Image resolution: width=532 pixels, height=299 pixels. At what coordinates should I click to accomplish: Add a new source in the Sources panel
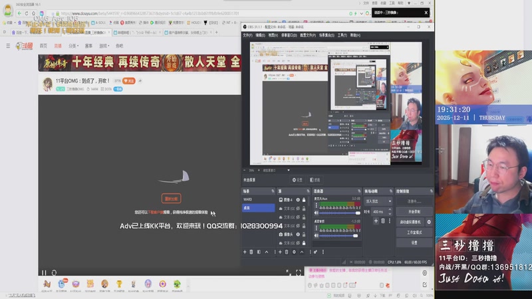280,252
